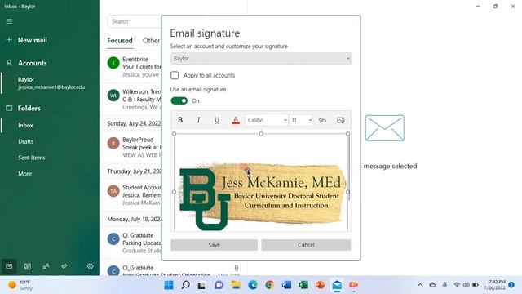Insert a hyperlink into the signature
The image size is (522, 294).
pyautogui.click(x=322, y=120)
